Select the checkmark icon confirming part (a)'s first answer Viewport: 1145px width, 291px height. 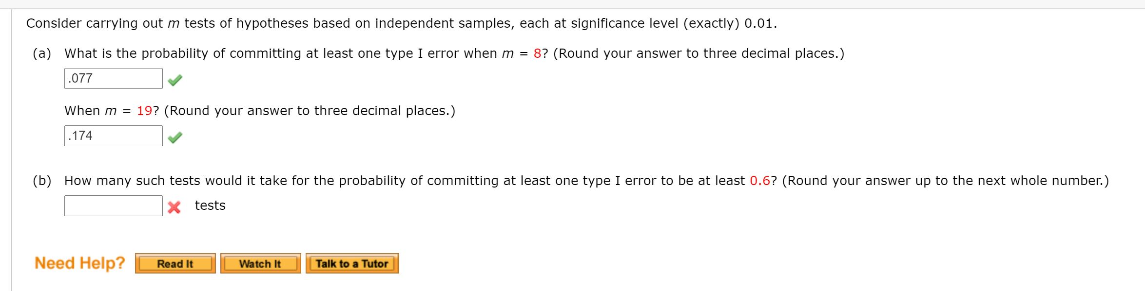point(175,81)
